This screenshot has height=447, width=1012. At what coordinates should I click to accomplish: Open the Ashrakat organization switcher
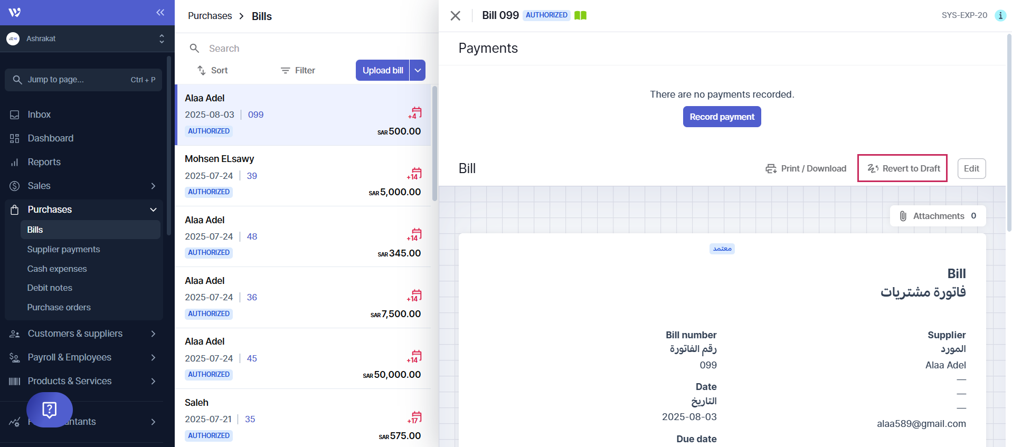(x=84, y=39)
